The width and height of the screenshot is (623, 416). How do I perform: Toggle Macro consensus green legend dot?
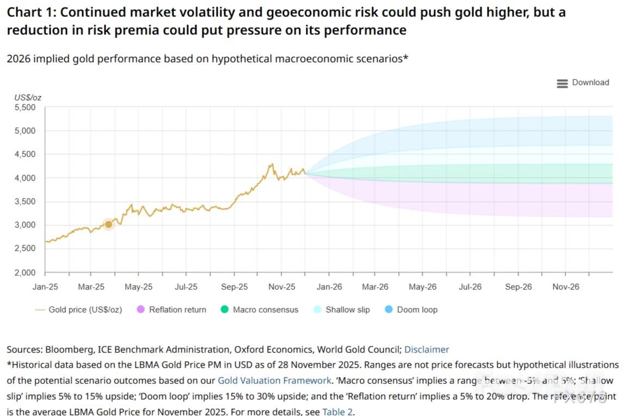tap(224, 310)
